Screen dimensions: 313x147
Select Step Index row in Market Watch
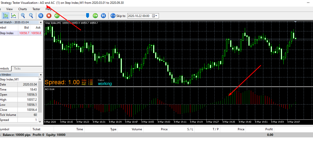click(21, 33)
